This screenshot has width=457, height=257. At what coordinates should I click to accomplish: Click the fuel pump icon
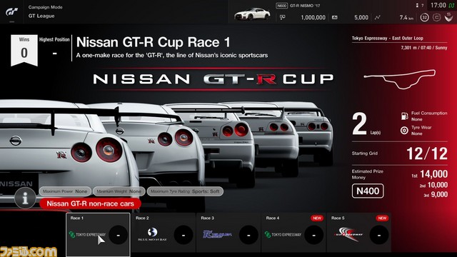point(404,116)
